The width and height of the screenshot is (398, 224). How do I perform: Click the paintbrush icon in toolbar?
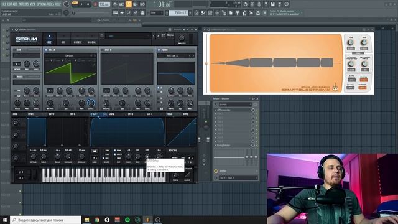129,12
